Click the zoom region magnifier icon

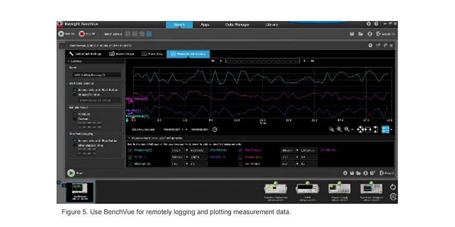pyautogui.click(x=332, y=129)
